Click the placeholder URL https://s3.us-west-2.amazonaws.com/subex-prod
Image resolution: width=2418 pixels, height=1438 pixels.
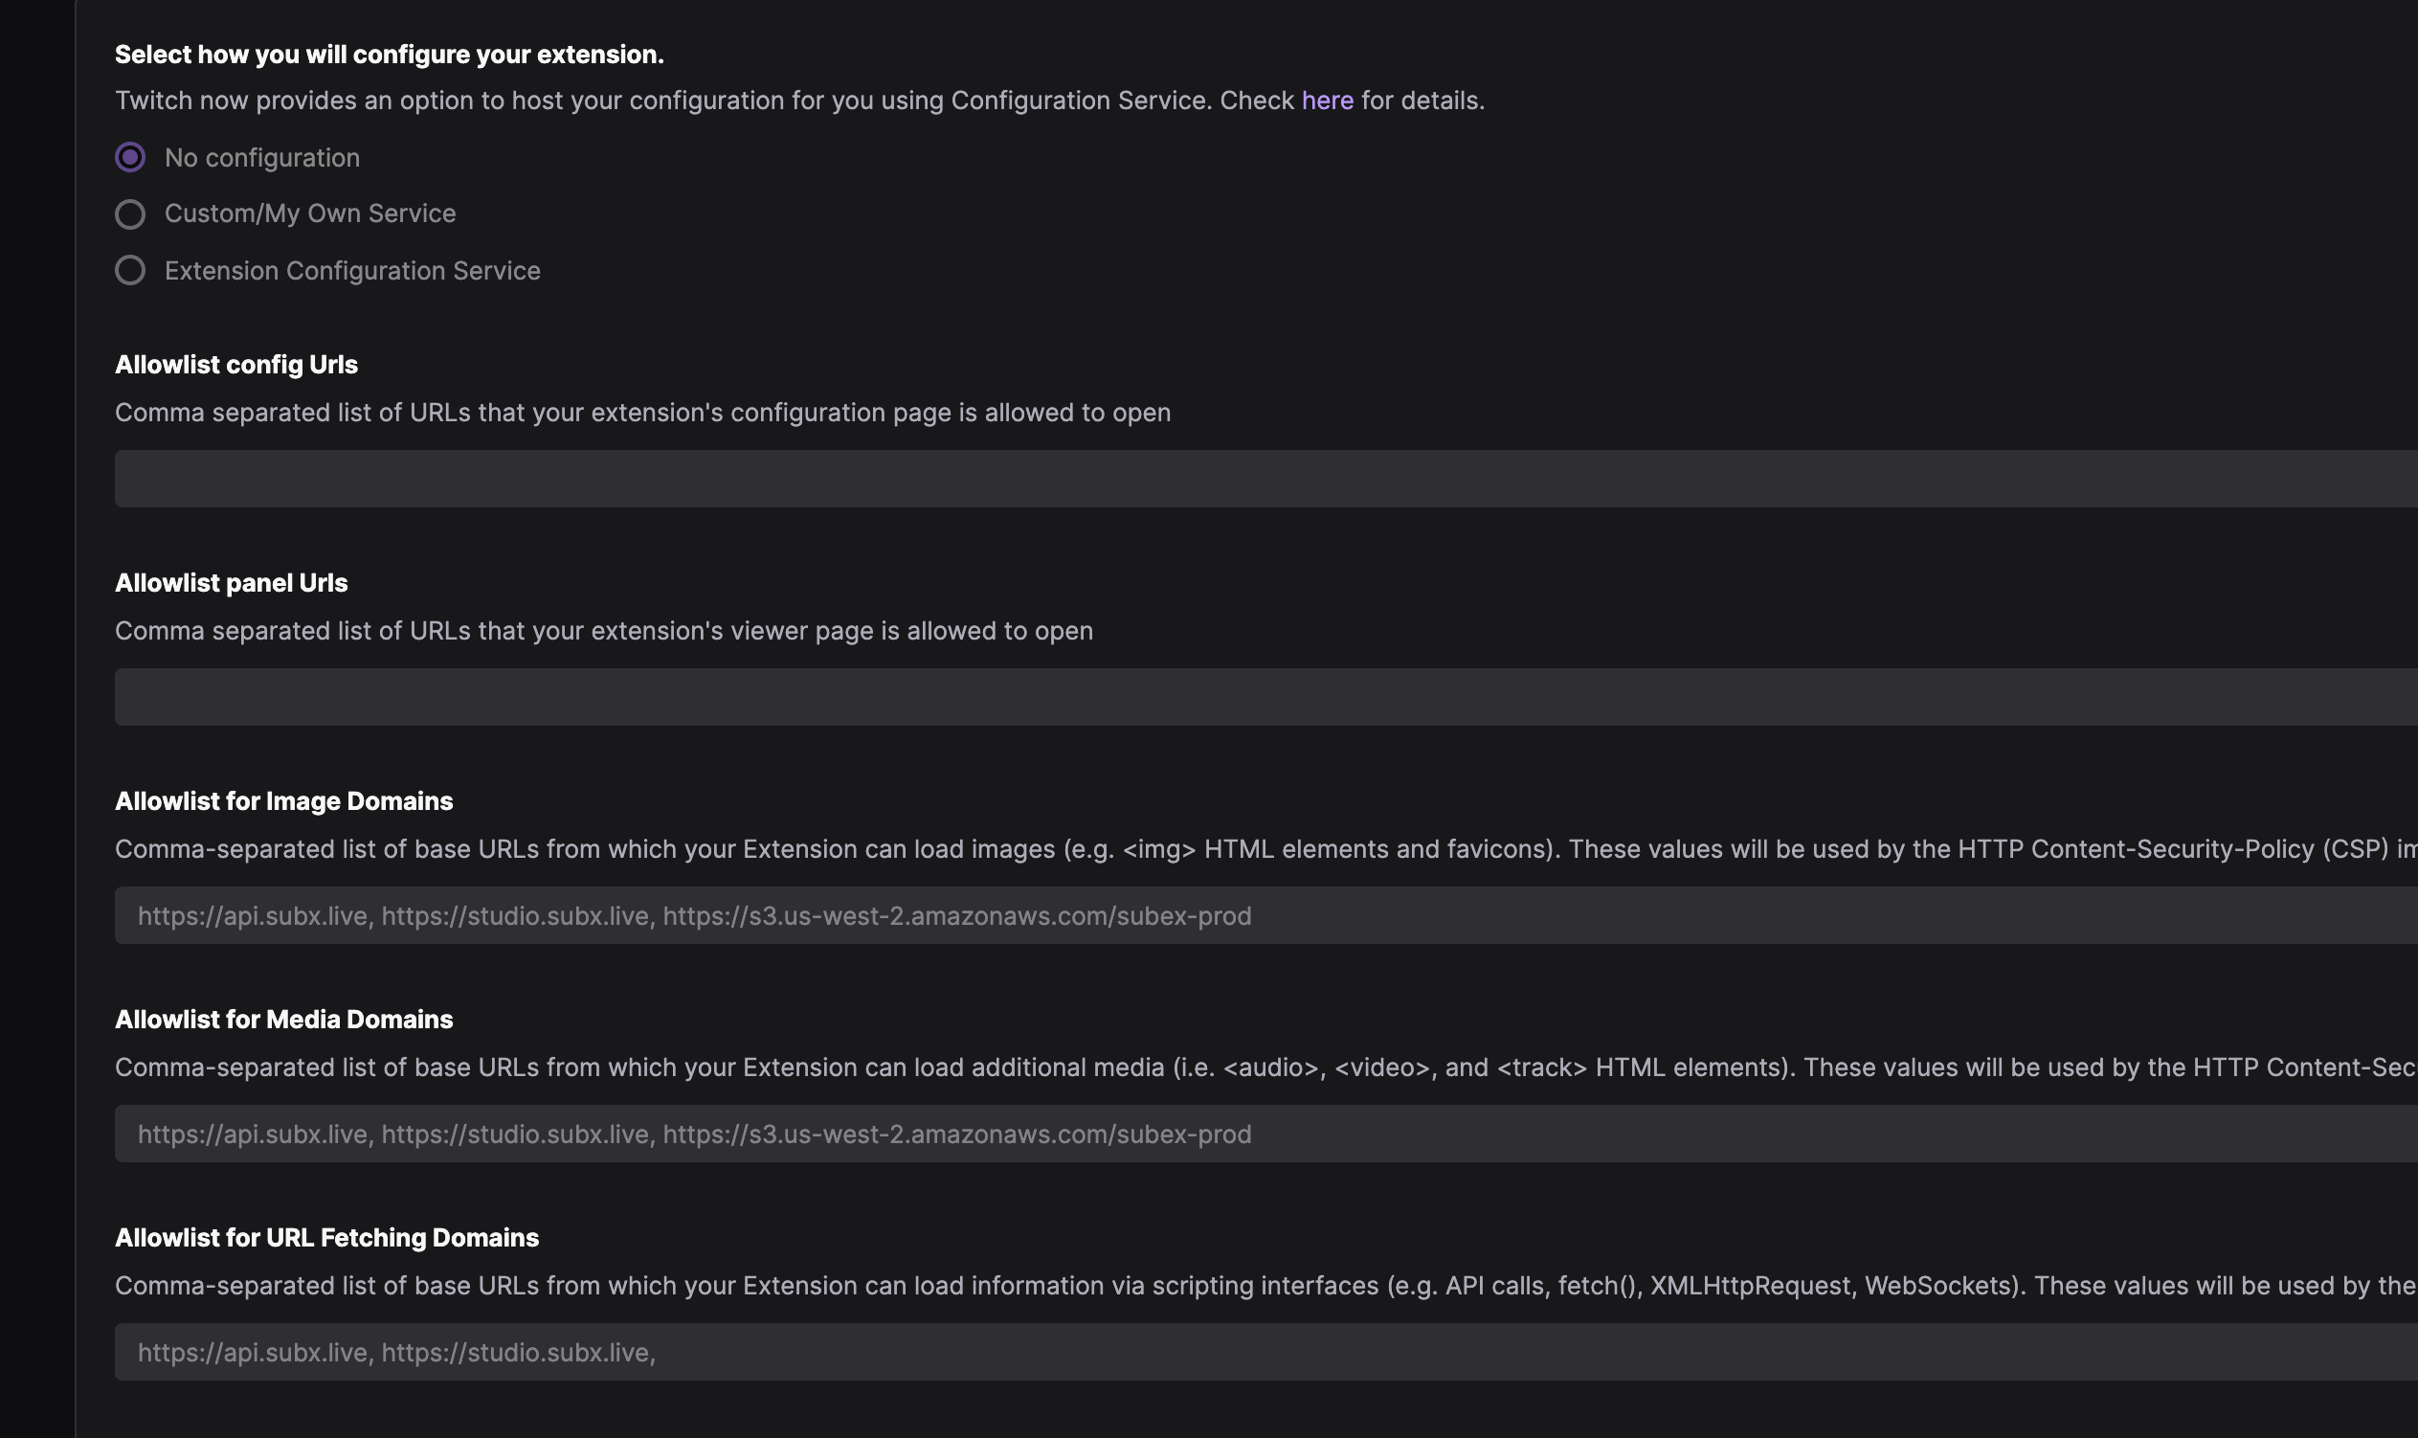coord(957,914)
